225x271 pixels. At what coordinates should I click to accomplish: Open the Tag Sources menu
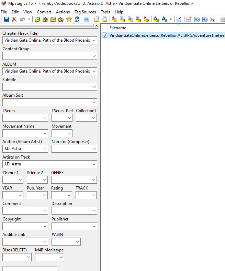coord(85,12)
